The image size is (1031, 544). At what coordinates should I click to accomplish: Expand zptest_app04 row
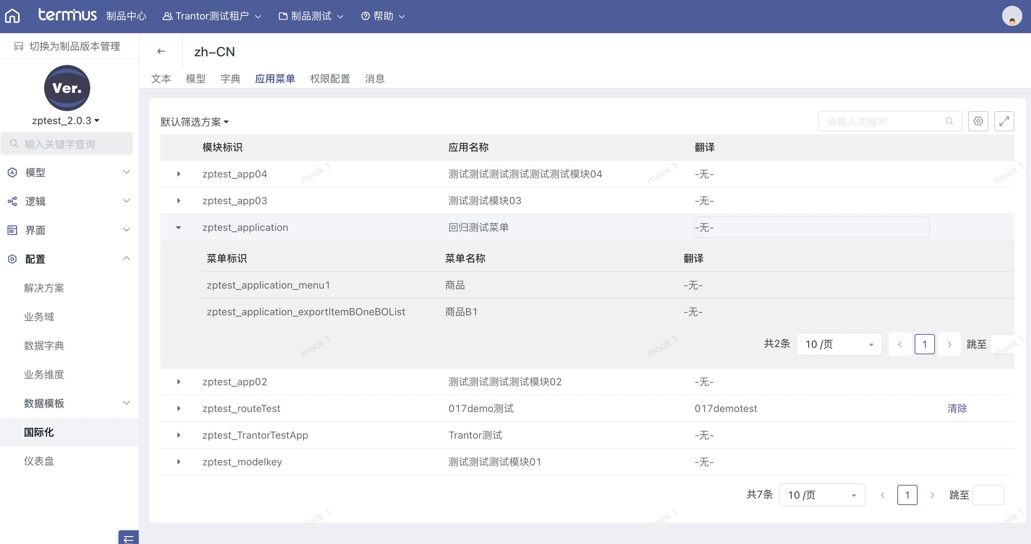178,174
